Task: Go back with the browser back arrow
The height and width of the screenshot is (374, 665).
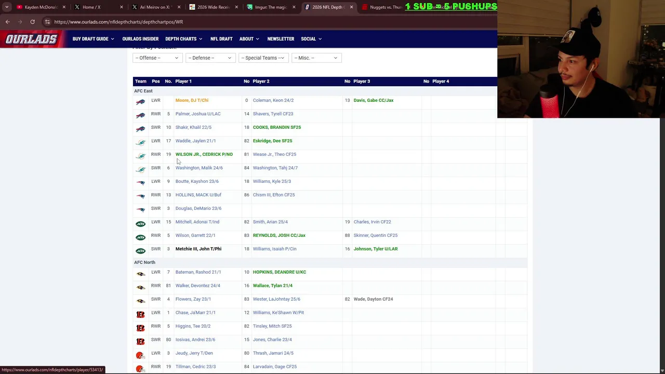Action: 7,22
